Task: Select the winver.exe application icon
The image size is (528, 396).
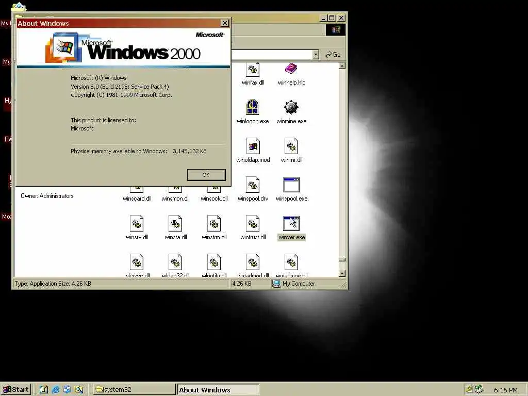Action: point(291,223)
